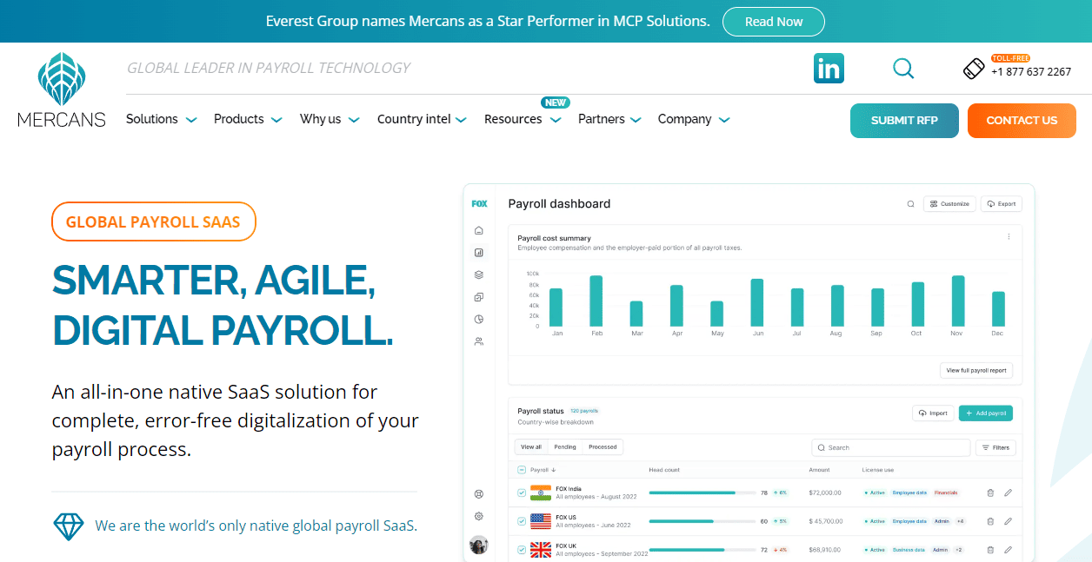Click the toll-free phone icon
The width and height of the screenshot is (1092, 562).
point(974,69)
